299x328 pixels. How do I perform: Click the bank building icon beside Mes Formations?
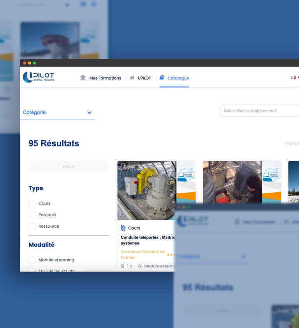83,78
